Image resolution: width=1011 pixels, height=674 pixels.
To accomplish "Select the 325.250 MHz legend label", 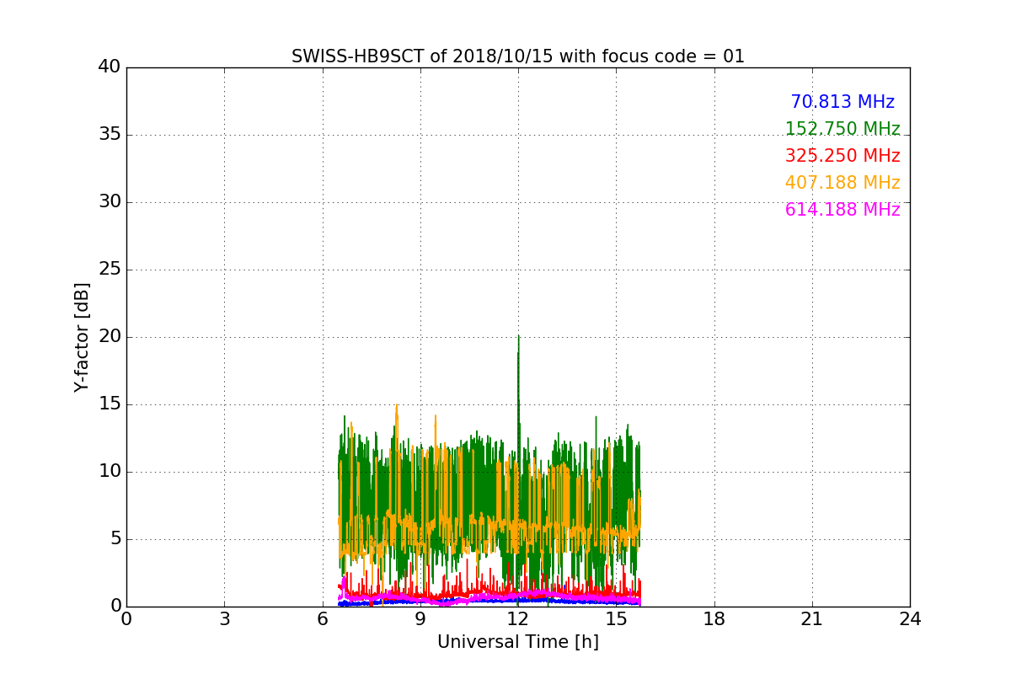I will tap(842, 156).
